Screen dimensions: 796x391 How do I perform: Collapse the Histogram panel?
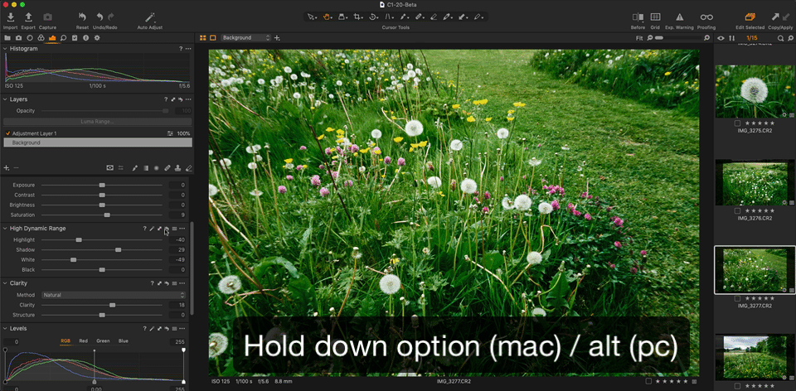[x=5, y=49]
